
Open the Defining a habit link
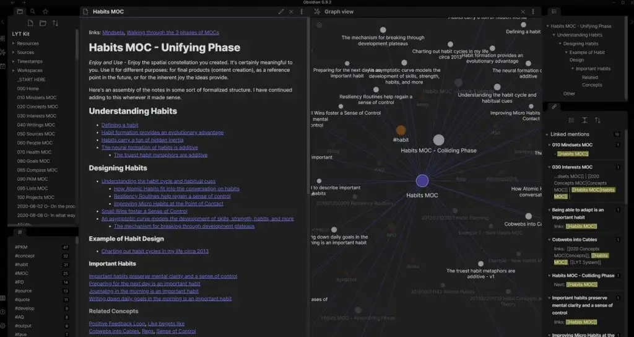[x=119, y=125]
